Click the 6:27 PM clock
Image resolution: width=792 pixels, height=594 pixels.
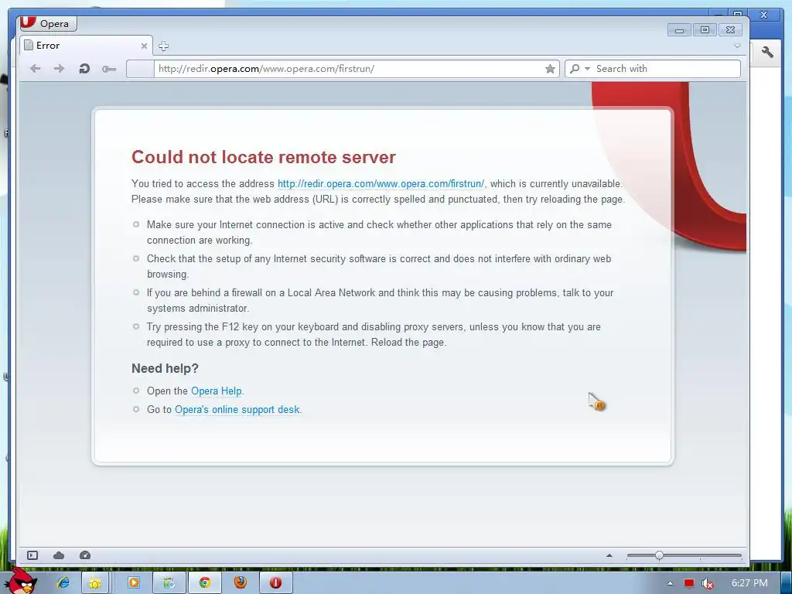point(749,583)
